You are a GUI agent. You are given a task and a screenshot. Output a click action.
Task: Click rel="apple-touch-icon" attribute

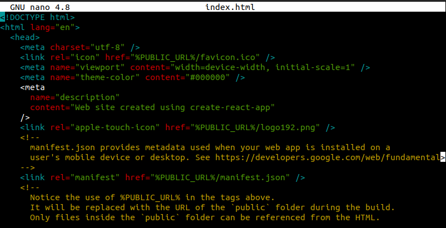(x=105, y=127)
